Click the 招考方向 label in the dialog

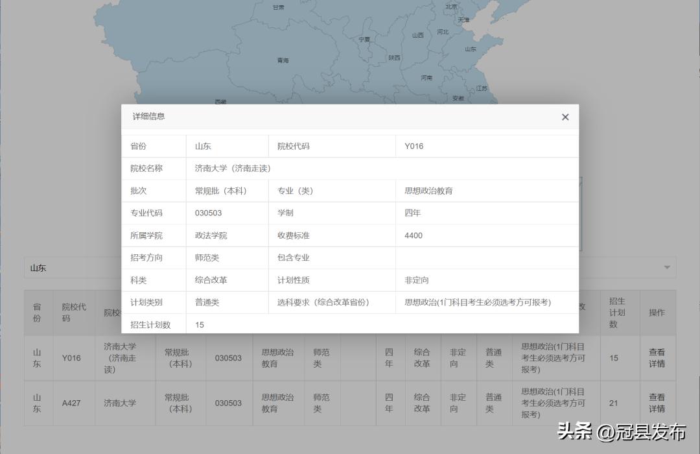[146, 258]
